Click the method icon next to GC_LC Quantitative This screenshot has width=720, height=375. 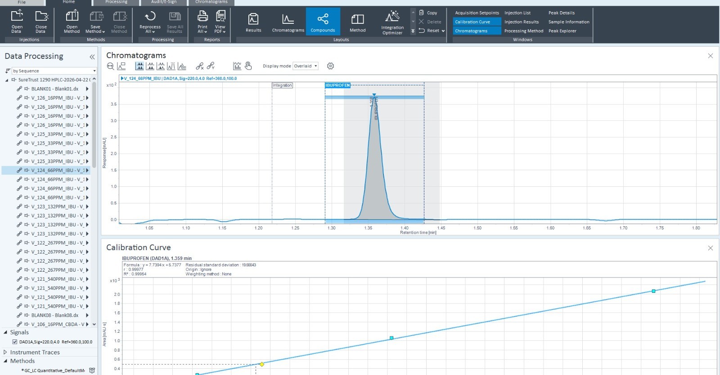tap(92, 371)
